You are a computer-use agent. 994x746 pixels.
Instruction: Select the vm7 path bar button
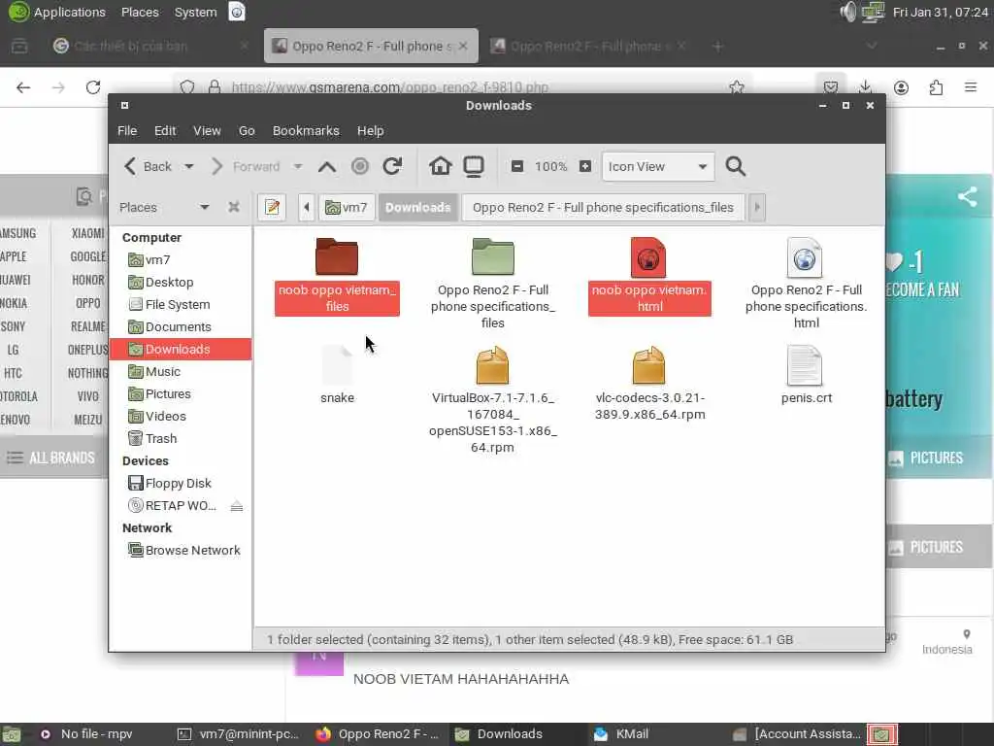click(x=347, y=208)
